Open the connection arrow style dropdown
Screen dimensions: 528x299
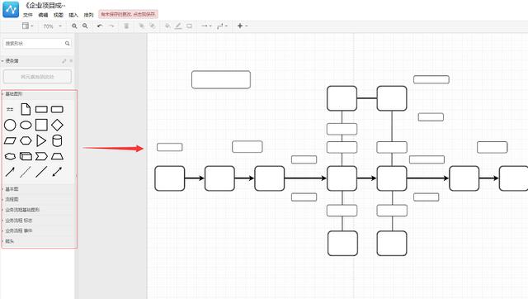[206, 26]
